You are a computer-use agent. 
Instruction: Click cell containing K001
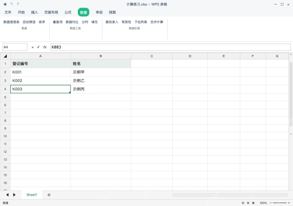click(41, 72)
